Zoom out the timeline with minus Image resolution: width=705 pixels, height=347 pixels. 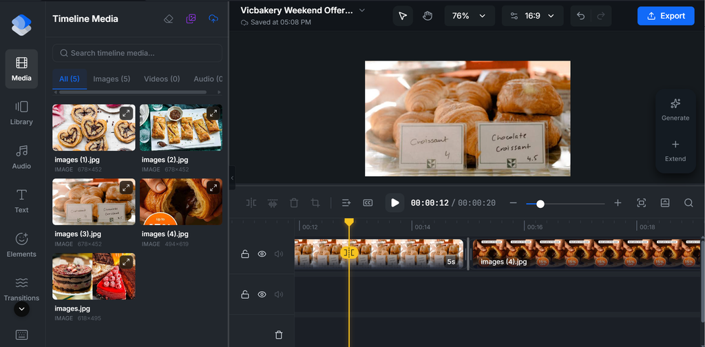(x=513, y=203)
